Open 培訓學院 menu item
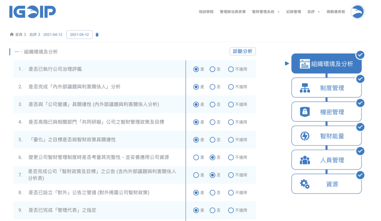This screenshot has width=381, height=221. (x=206, y=12)
